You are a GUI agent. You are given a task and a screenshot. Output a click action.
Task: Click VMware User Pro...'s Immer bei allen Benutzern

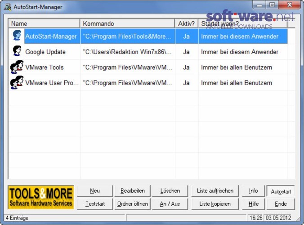click(237, 83)
